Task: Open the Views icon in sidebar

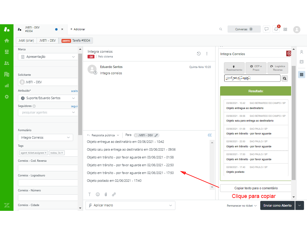Action: pos(7,52)
